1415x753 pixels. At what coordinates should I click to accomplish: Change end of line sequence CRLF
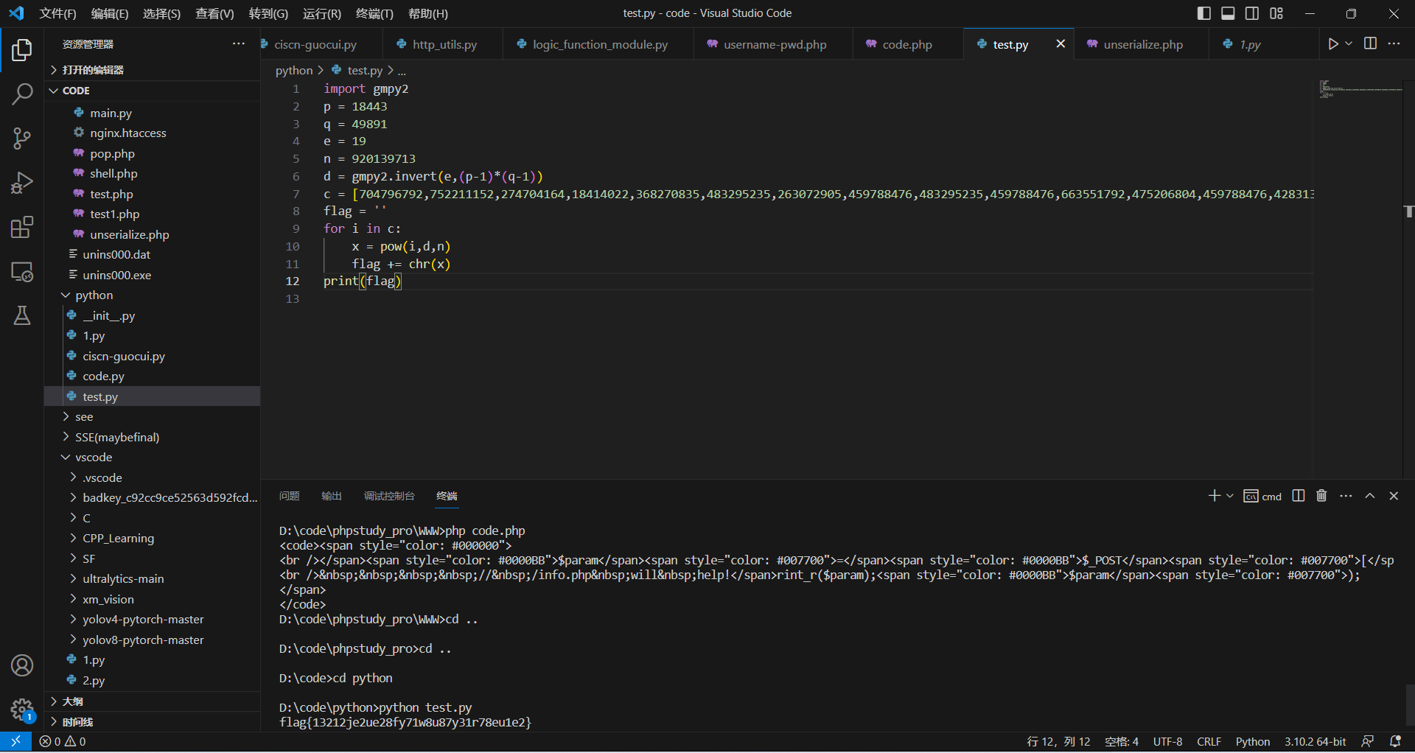pyautogui.click(x=1209, y=741)
